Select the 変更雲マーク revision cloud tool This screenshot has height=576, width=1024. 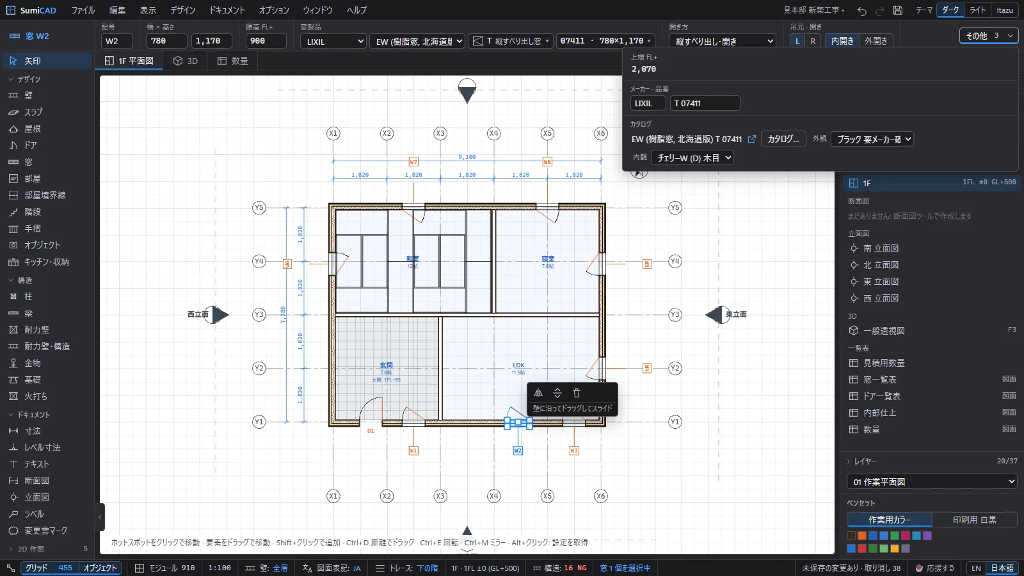coord(47,531)
